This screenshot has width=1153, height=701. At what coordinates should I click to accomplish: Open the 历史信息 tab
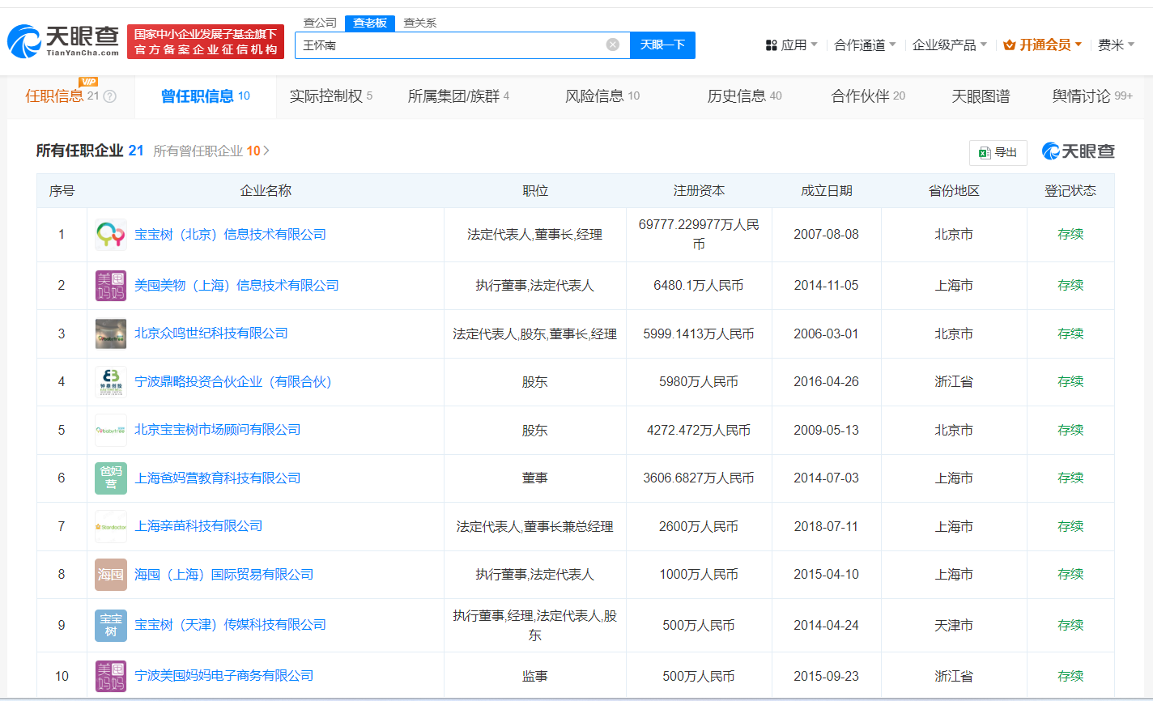[x=735, y=96]
